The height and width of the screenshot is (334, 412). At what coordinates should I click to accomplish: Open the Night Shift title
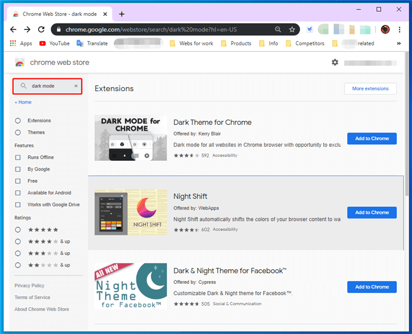tap(190, 196)
